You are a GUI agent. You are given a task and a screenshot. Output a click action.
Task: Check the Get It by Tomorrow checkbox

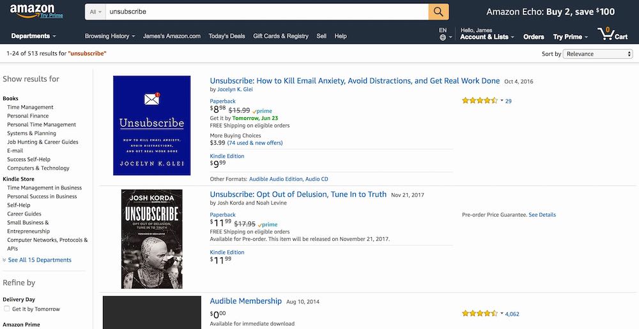click(7, 309)
